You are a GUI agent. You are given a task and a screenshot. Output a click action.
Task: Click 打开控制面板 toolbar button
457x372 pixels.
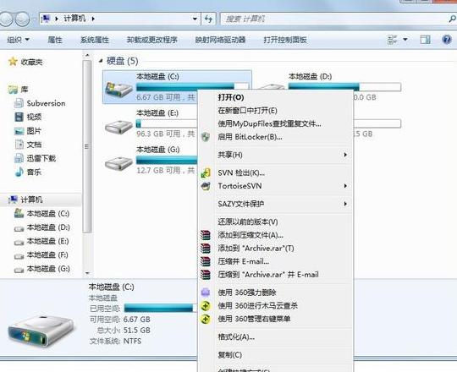[285, 40]
